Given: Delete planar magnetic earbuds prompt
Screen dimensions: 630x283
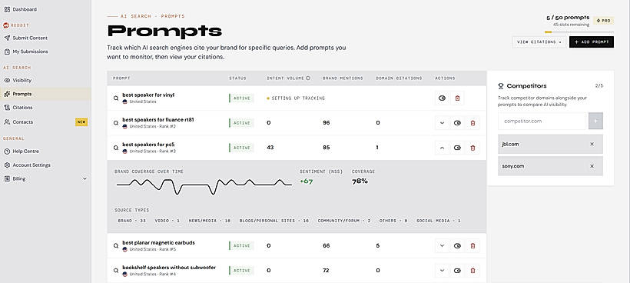Looking at the screenshot, I should [x=472, y=245].
